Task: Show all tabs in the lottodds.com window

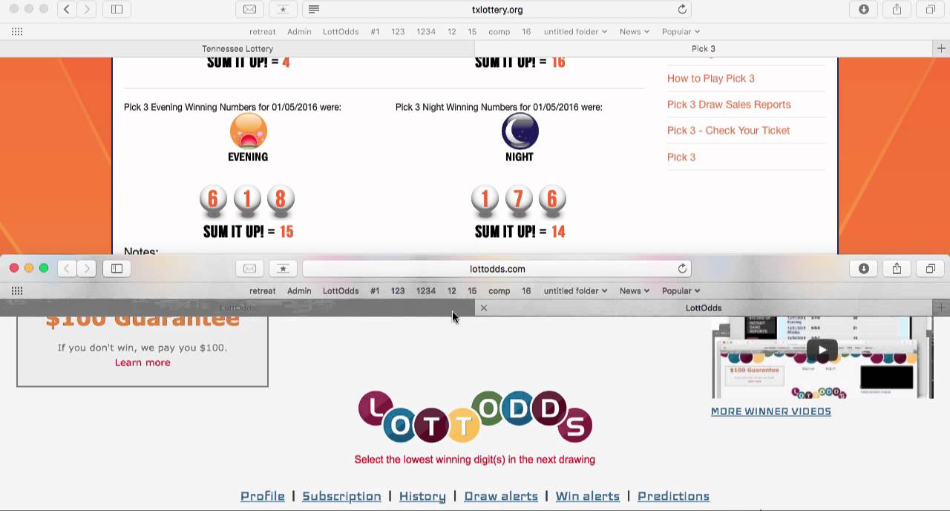Action: [x=930, y=268]
